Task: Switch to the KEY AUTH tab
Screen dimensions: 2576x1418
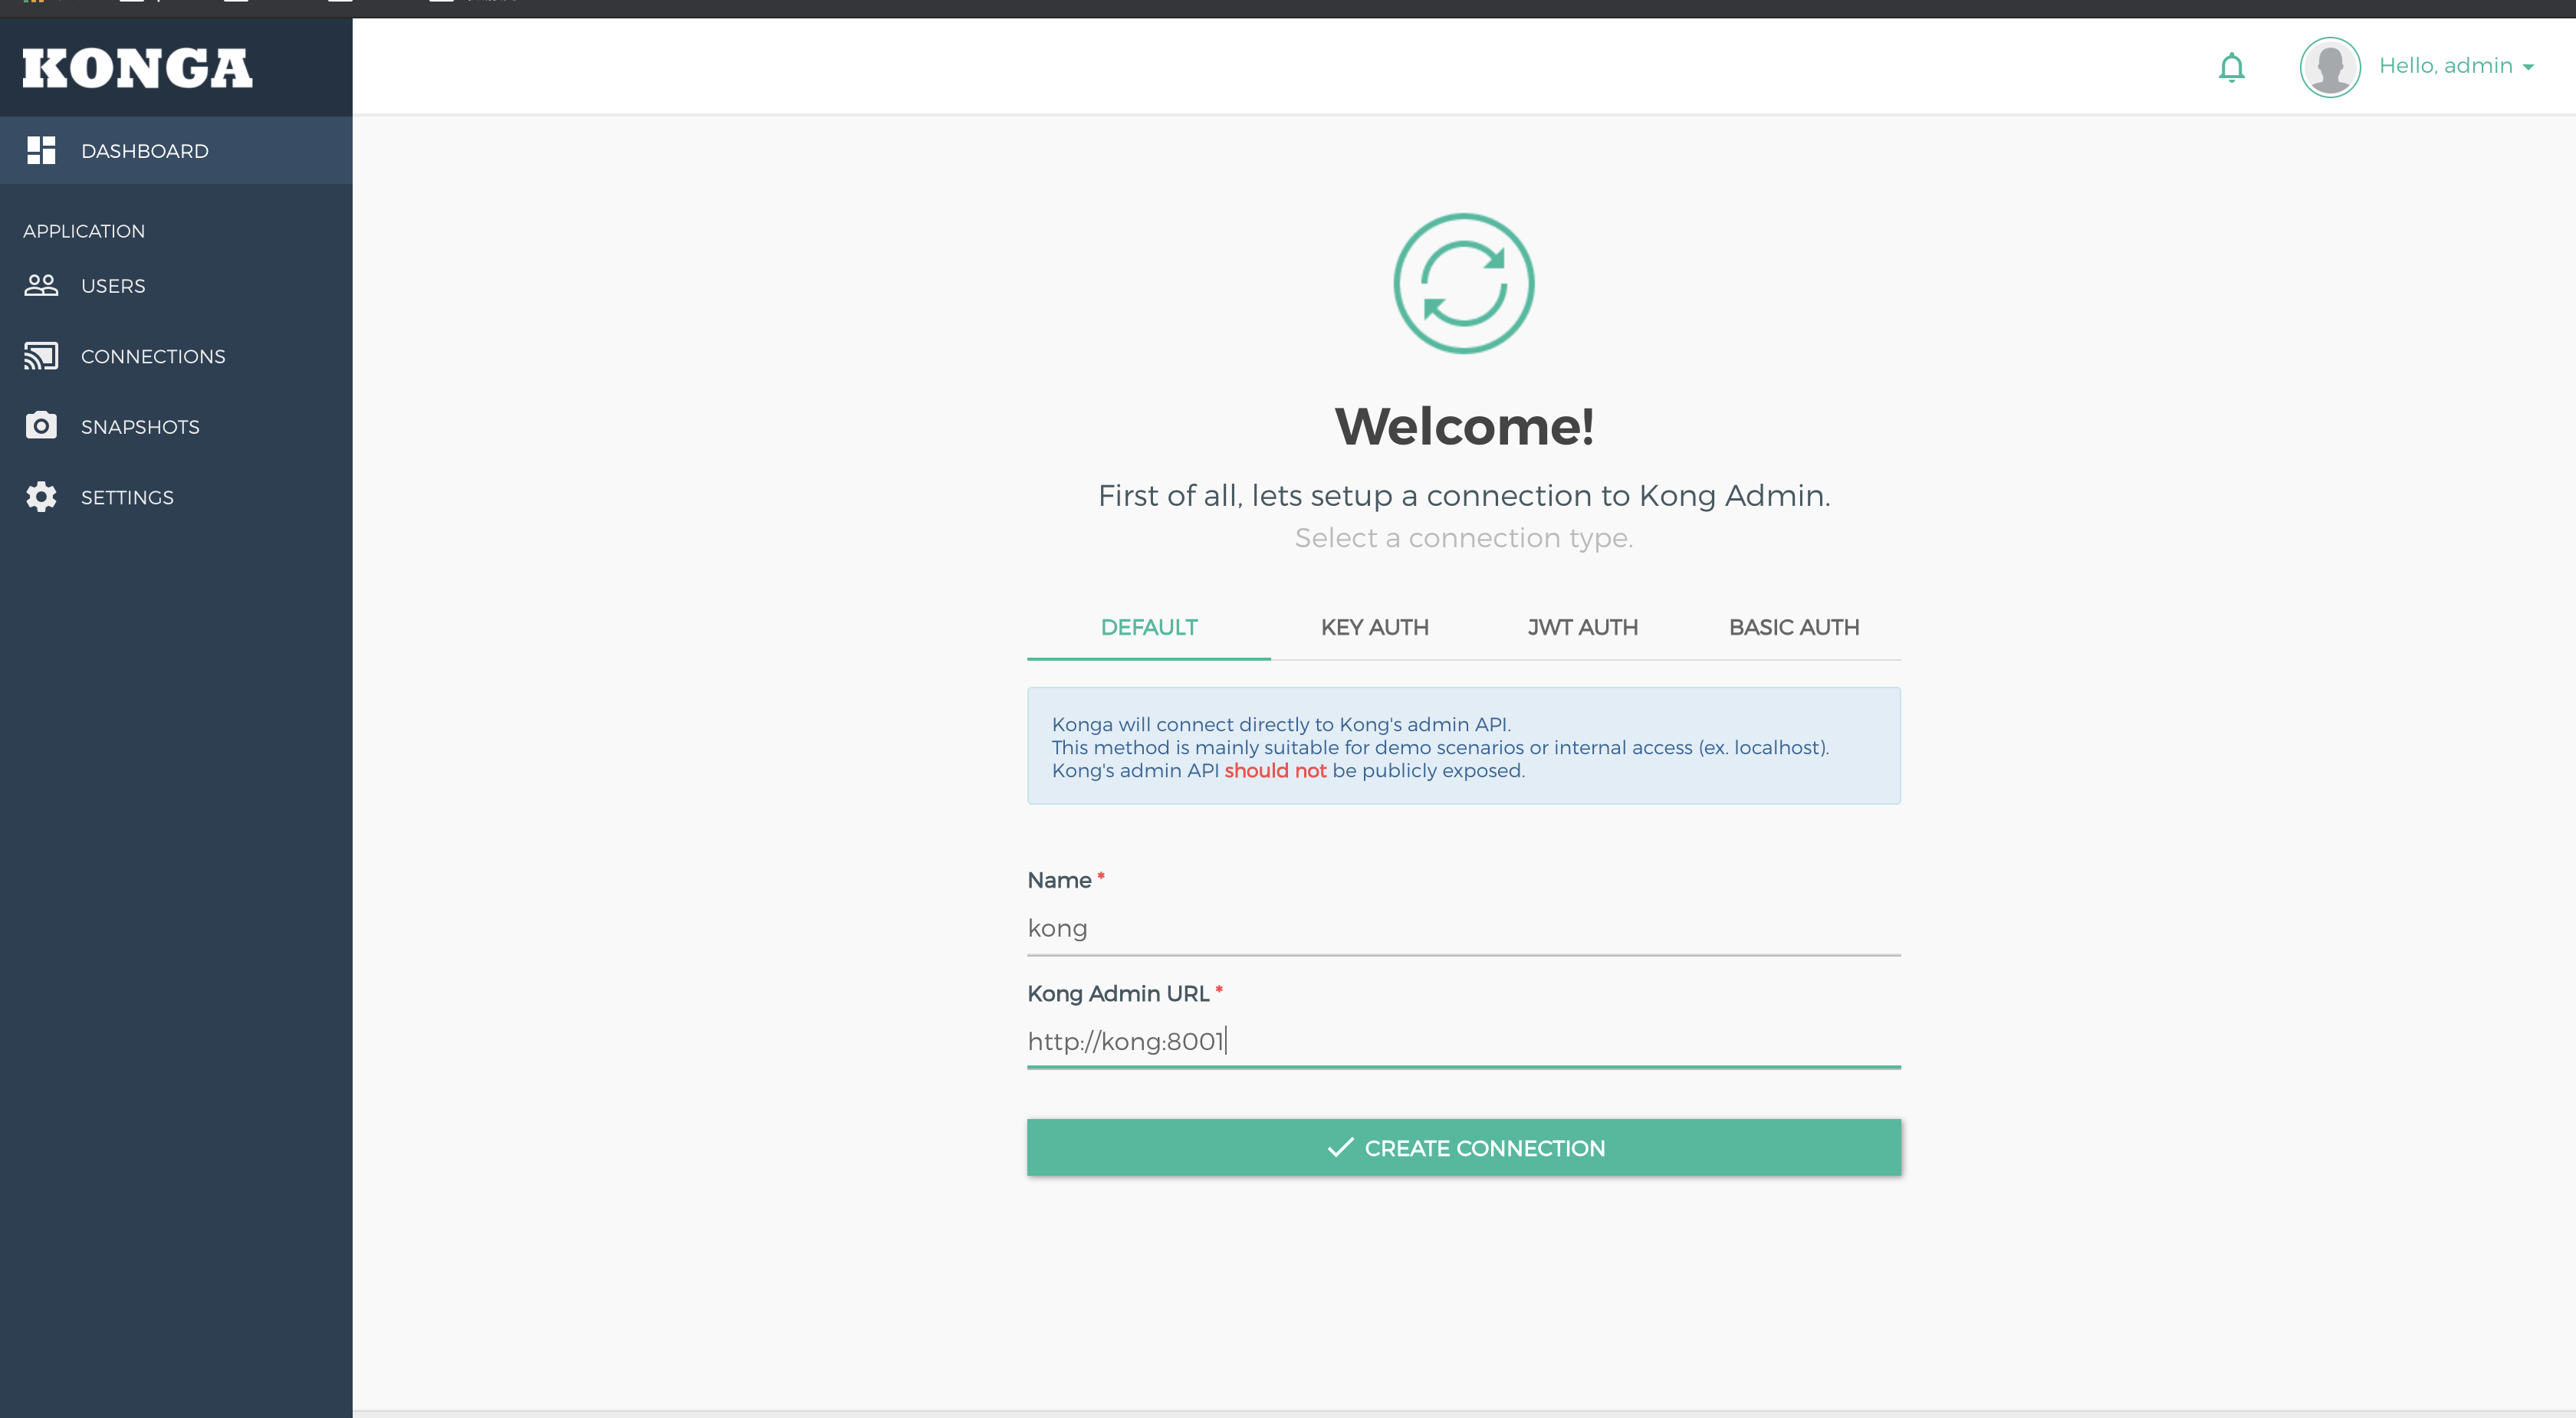Action: coord(1374,627)
